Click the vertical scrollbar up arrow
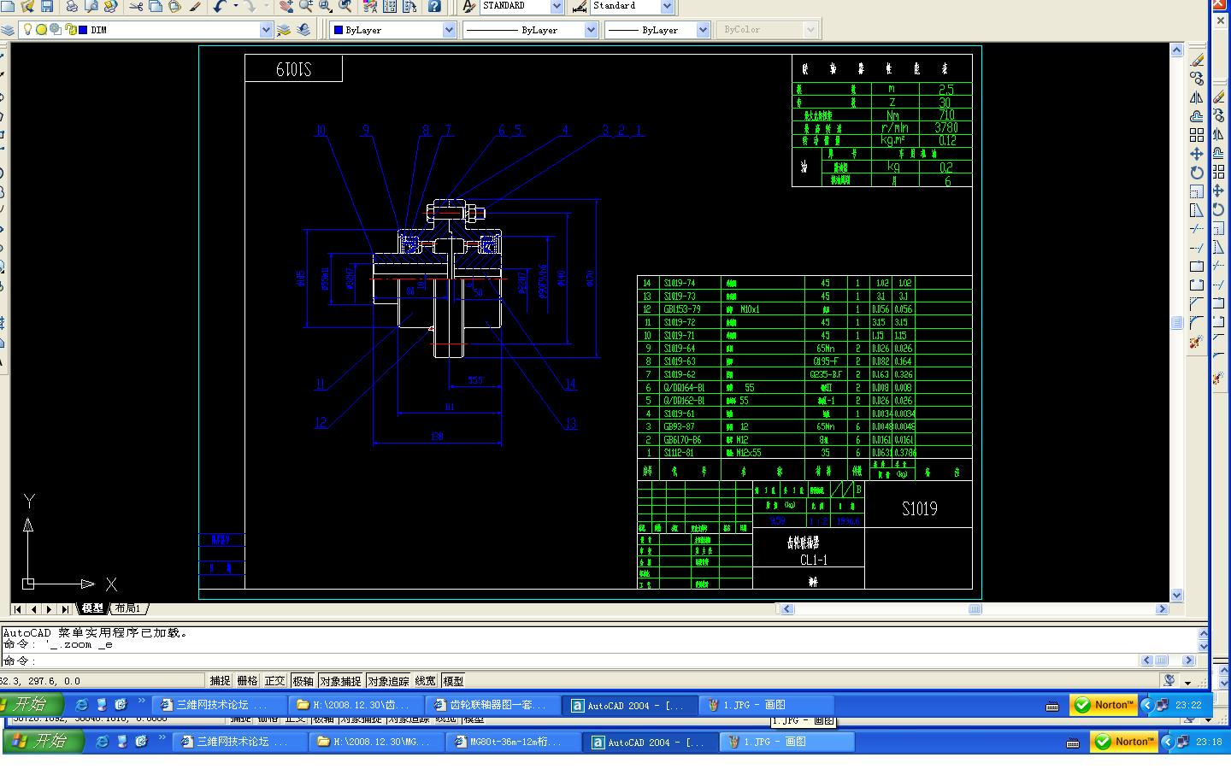Image resolution: width=1231 pixels, height=769 pixels. 1177,50
